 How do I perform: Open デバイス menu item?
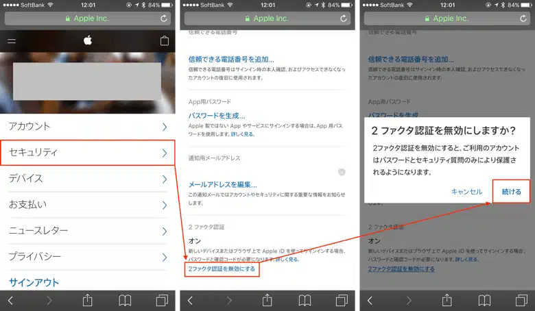(x=88, y=179)
